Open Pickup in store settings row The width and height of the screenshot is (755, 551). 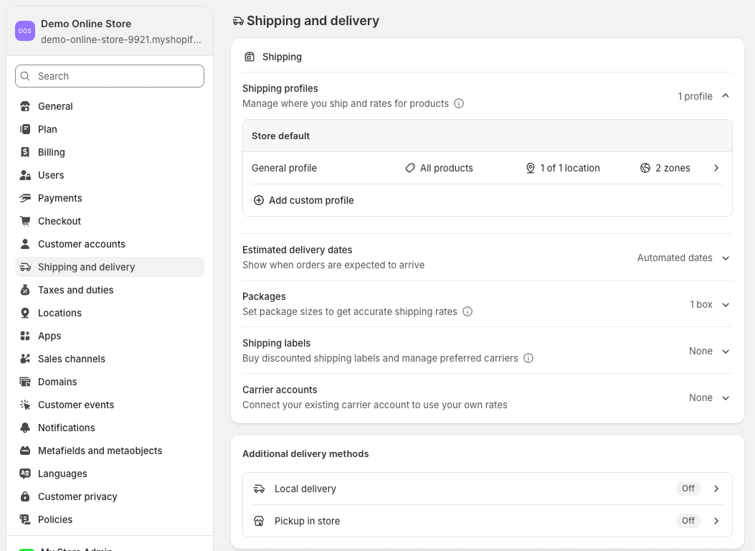pyautogui.click(x=488, y=521)
